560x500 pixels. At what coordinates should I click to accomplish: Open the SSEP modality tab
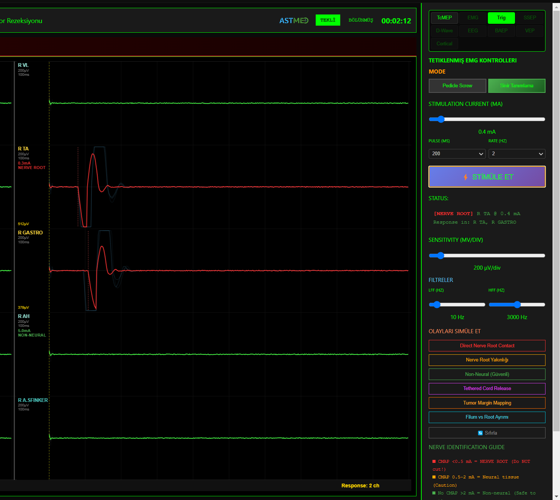tap(530, 18)
